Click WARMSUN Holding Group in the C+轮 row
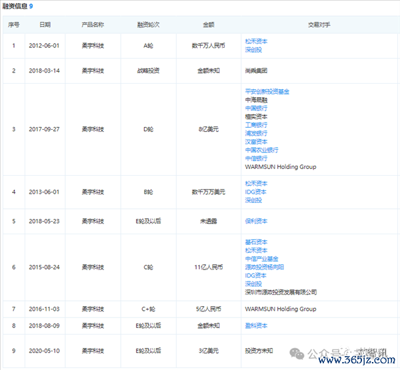 [281, 309]
